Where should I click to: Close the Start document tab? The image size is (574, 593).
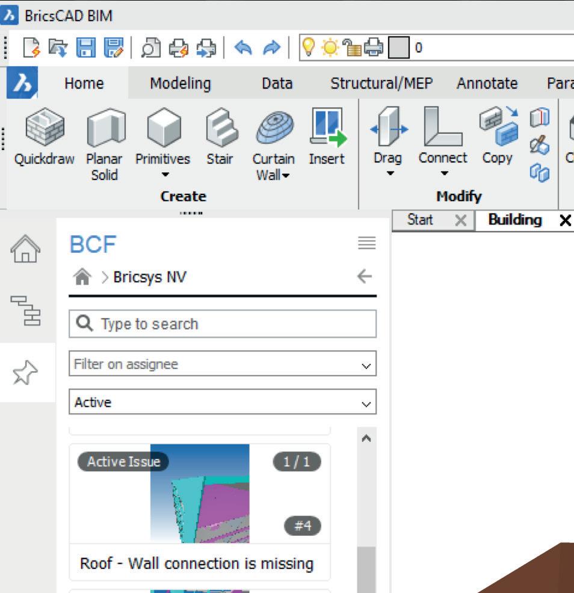461,220
